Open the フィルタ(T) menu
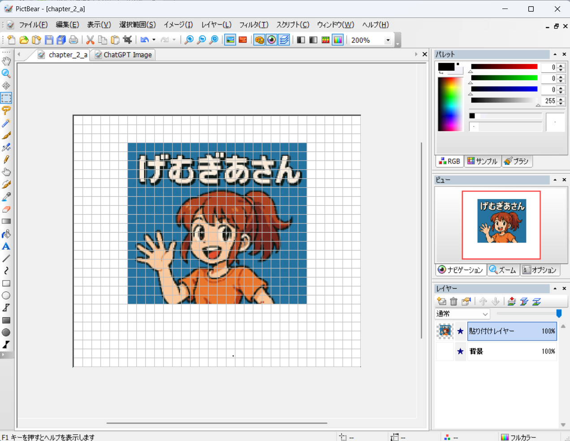570x441 pixels. coord(254,25)
